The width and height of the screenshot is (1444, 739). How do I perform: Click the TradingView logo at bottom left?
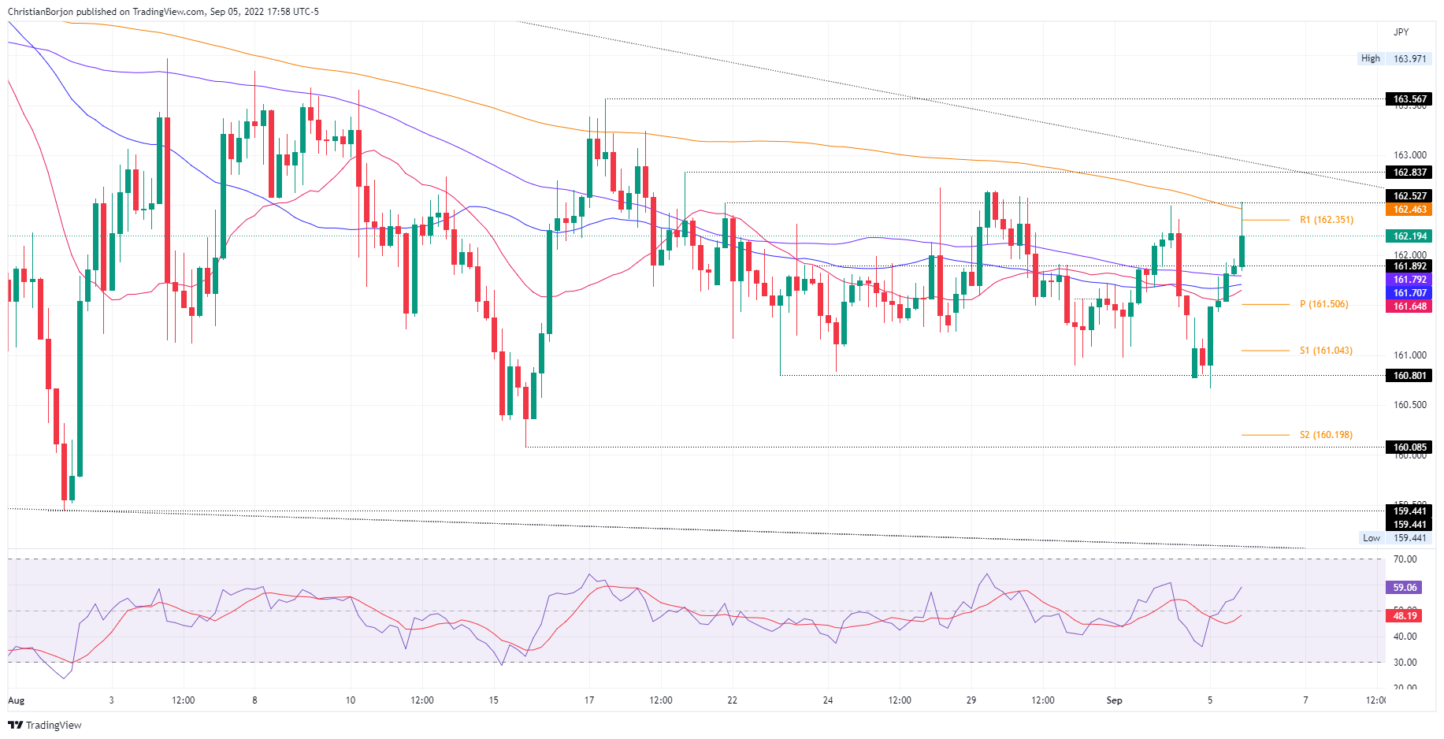45,725
